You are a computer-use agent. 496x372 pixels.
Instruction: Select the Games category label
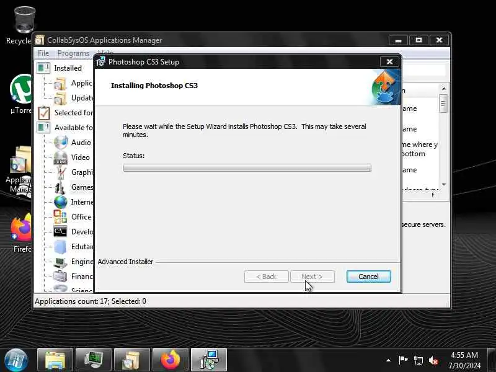[x=82, y=187]
